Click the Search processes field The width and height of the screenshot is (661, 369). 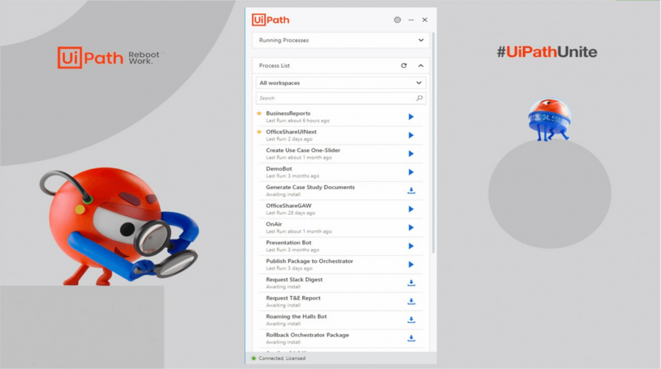[341, 98]
